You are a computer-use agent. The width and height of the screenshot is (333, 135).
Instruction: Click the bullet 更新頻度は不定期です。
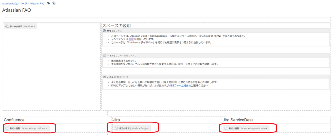(124, 61)
